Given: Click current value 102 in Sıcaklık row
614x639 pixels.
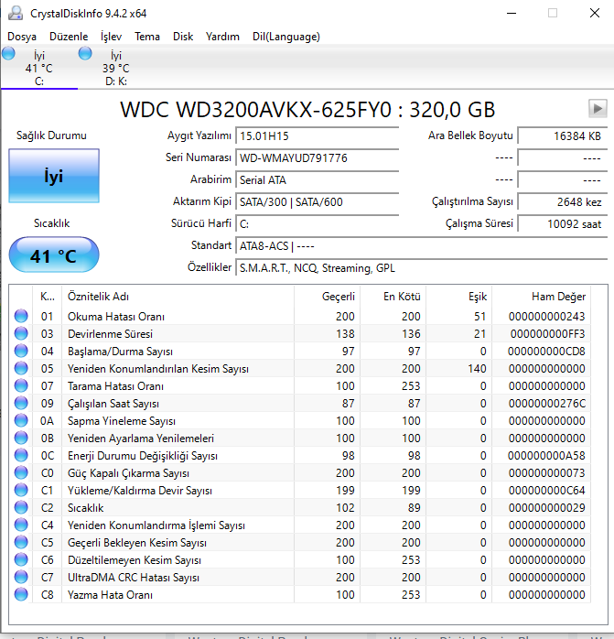Looking at the screenshot, I should click(346, 508).
